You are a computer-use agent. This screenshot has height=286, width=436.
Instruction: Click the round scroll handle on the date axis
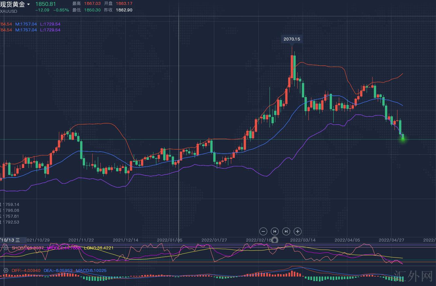pyautogui.click(x=275, y=240)
